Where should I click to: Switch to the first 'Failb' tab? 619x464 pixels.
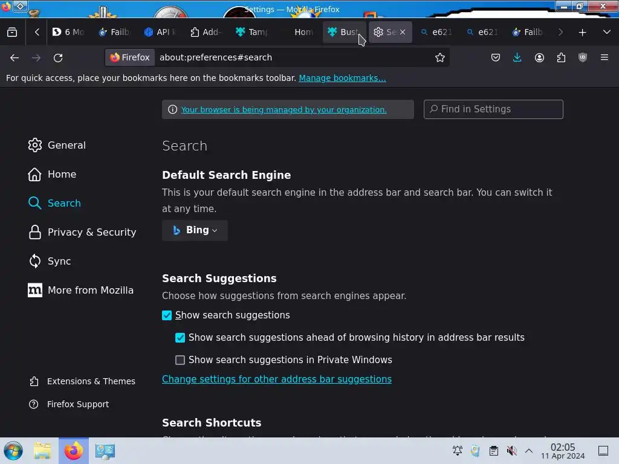click(114, 32)
